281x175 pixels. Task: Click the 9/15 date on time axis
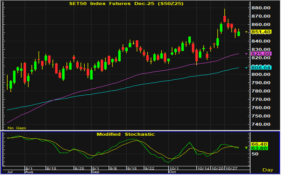(132, 168)
